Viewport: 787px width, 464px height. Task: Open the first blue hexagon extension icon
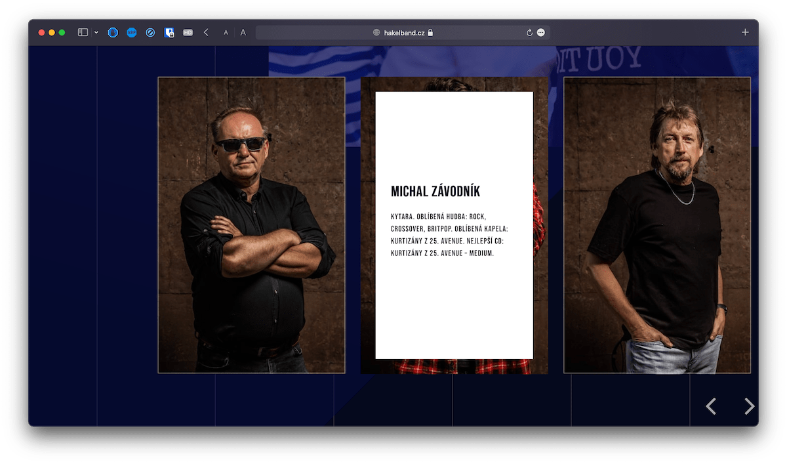(x=113, y=32)
